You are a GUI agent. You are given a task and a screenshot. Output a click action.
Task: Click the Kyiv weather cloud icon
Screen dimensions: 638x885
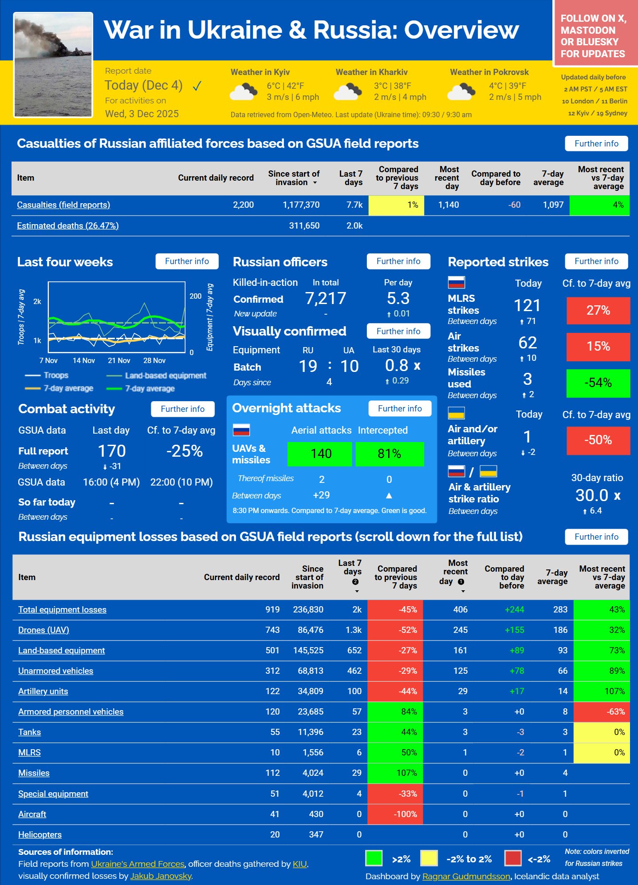coord(244,92)
